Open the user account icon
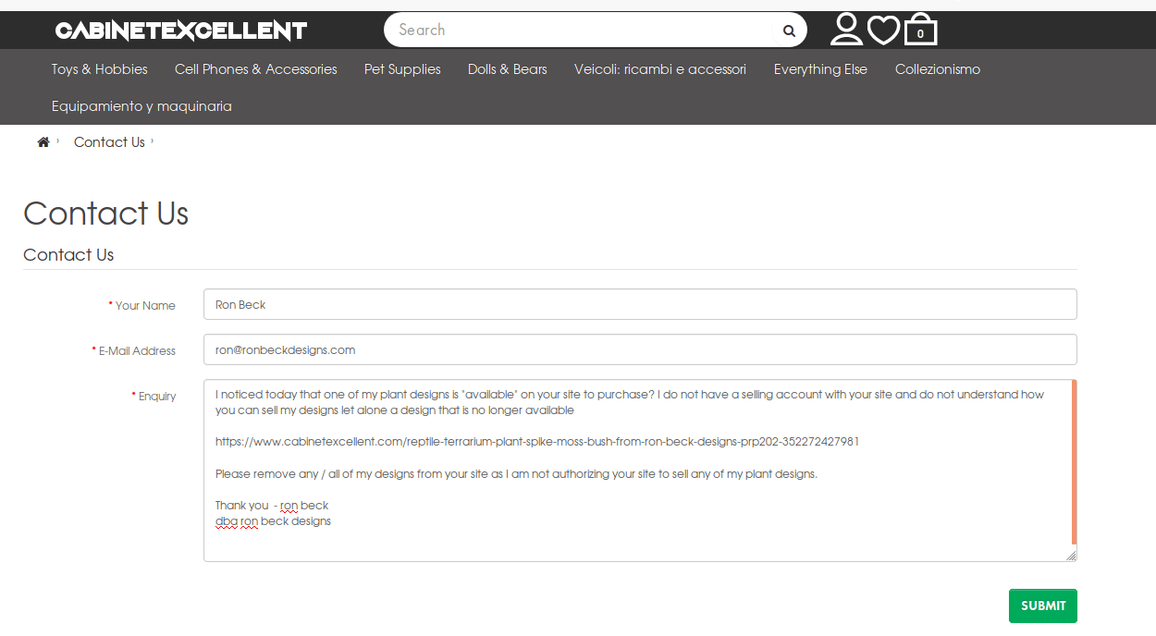 [x=845, y=29]
